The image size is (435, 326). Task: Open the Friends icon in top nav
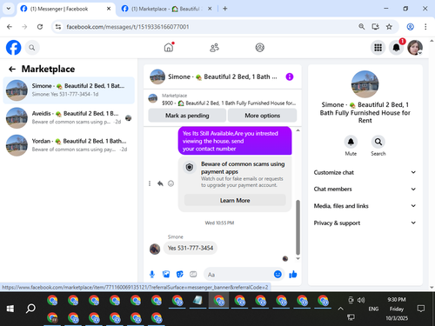214,48
